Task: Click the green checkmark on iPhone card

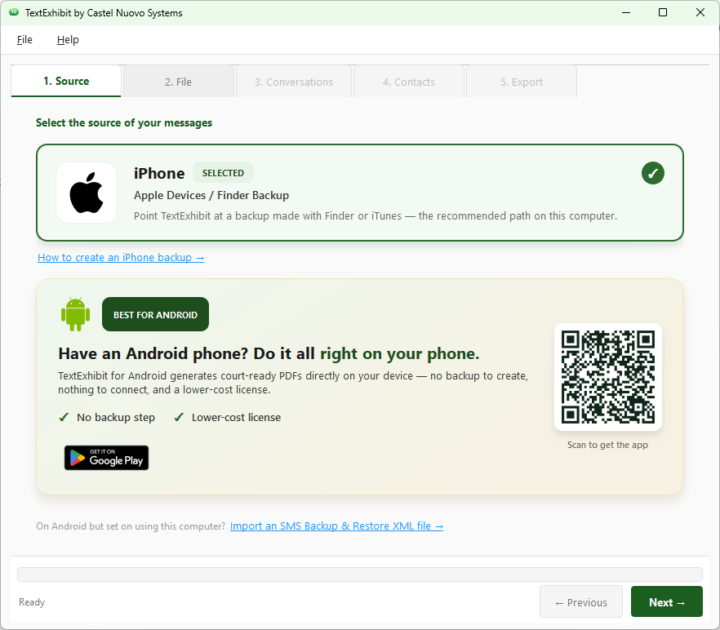Action: [x=652, y=173]
